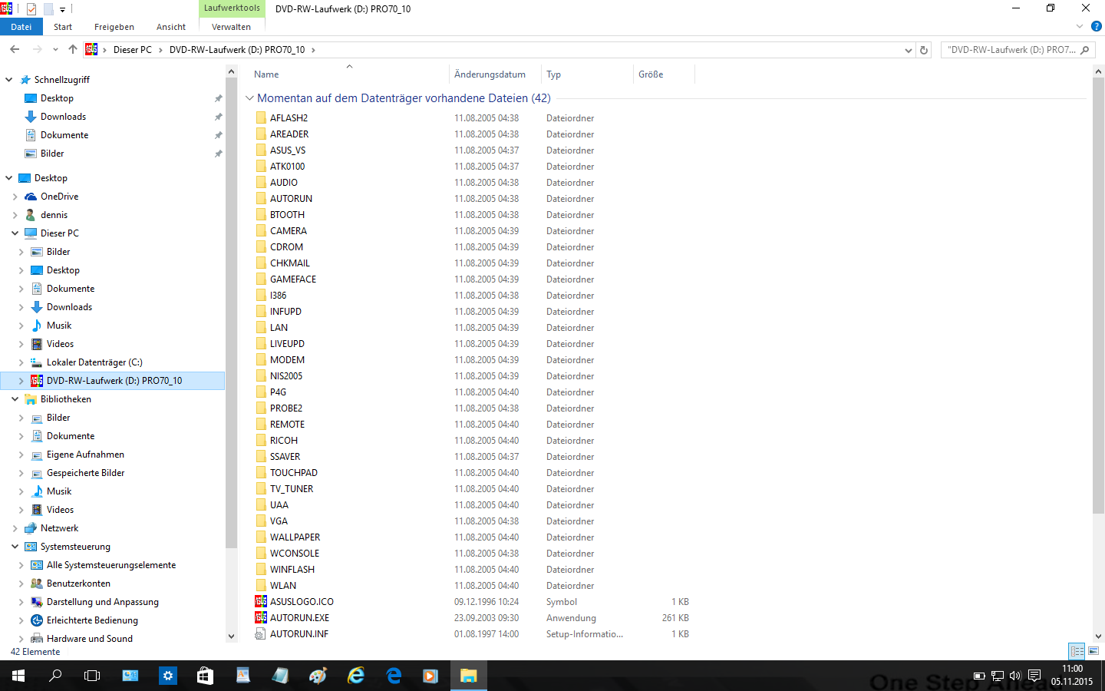This screenshot has width=1105, height=691.
Task: Collapse the Schnellzugriff tree node
Action: pyautogui.click(x=9, y=80)
